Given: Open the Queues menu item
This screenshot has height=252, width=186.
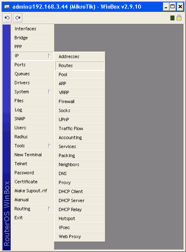Looking at the screenshot, I should click(x=32, y=74).
